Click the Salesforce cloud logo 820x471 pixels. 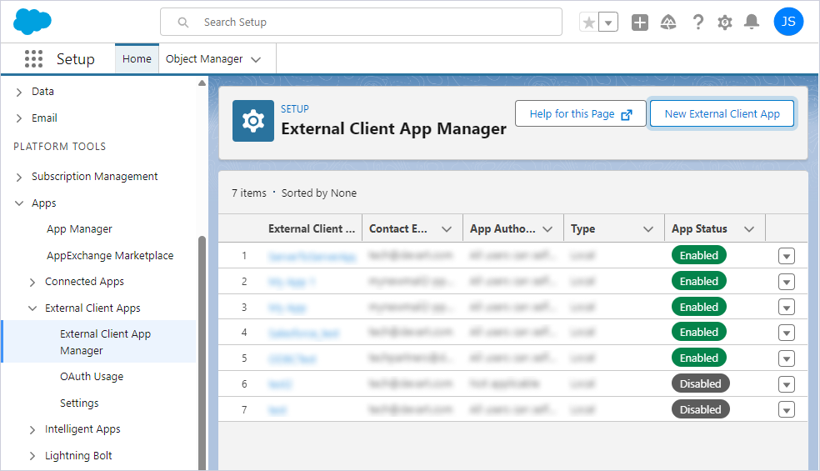coord(32,22)
